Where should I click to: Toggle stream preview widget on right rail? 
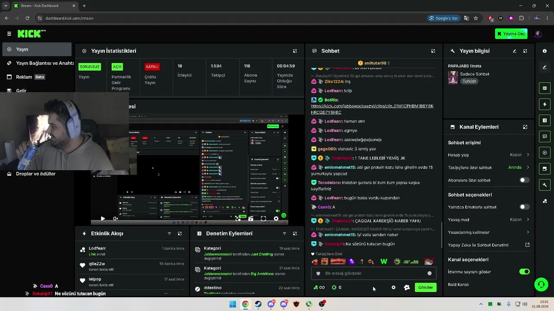544,88
